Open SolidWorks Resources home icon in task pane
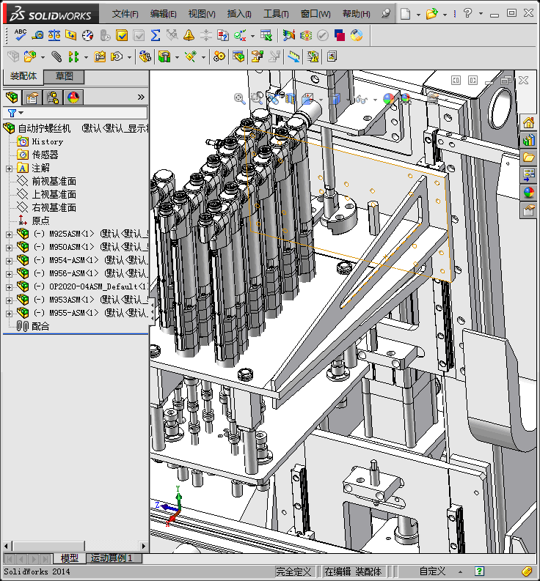The image size is (540, 581). [x=528, y=122]
